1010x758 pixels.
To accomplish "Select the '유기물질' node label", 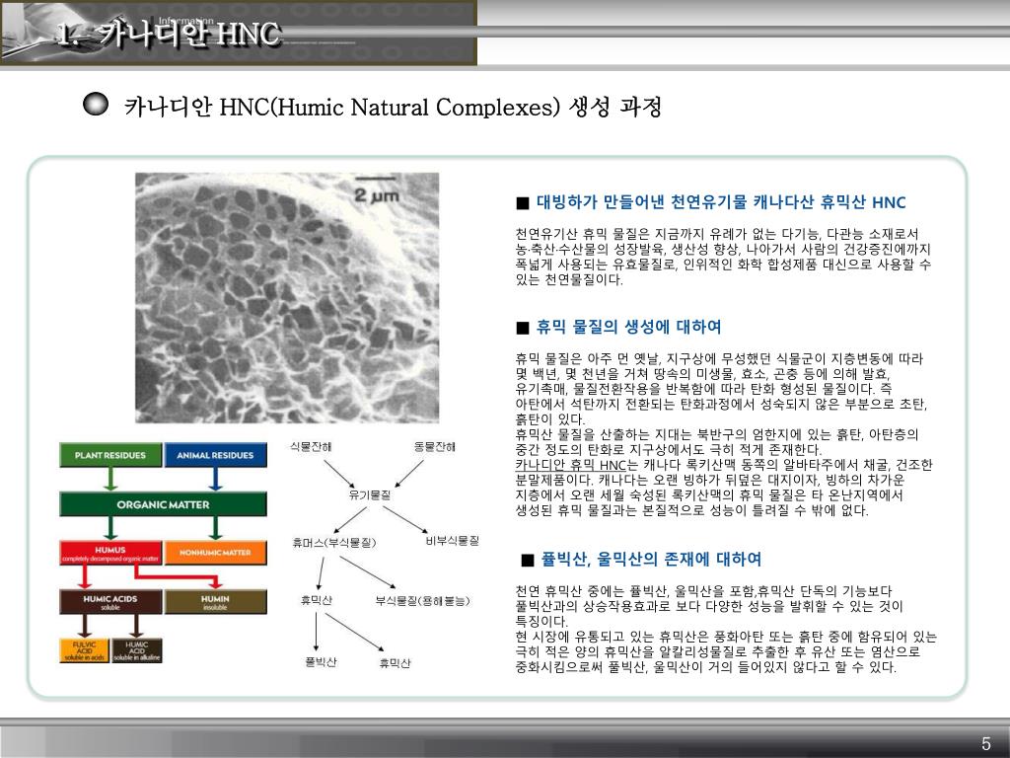I will 370,495.
